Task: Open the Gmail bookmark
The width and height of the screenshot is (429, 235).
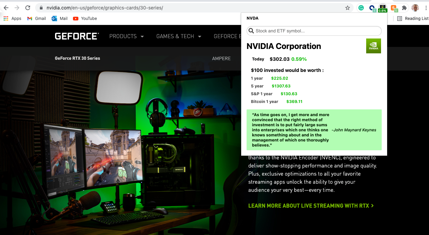Action: [36, 19]
